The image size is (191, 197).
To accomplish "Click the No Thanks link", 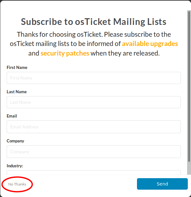I will coord(17,184).
